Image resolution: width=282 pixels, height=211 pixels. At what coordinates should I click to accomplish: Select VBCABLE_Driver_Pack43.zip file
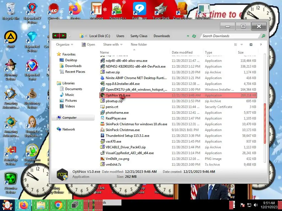tap(126, 147)
